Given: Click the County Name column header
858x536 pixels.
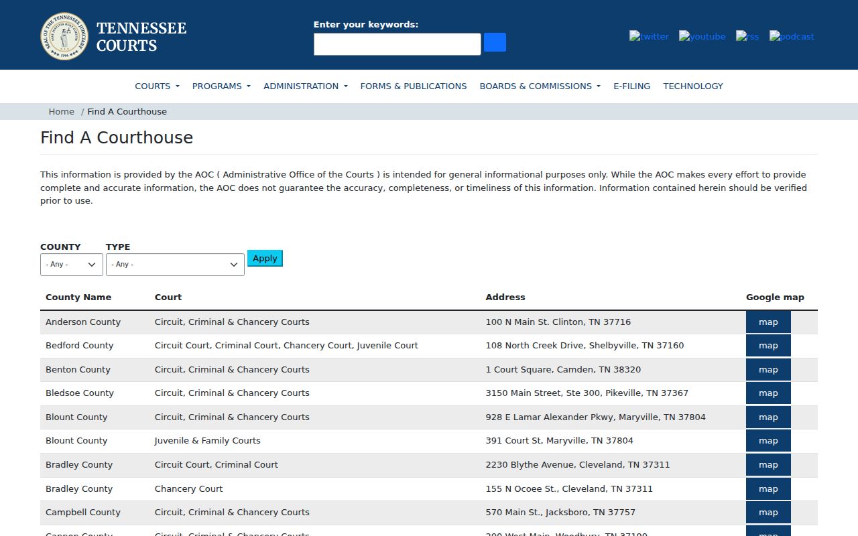Looking at the screenshot, I should pyautogui.click(x=78, y=297).
